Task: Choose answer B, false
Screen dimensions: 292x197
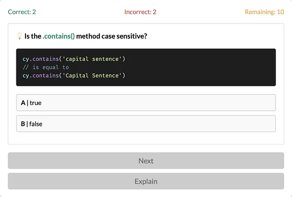Action: click(x=146, y=124)
